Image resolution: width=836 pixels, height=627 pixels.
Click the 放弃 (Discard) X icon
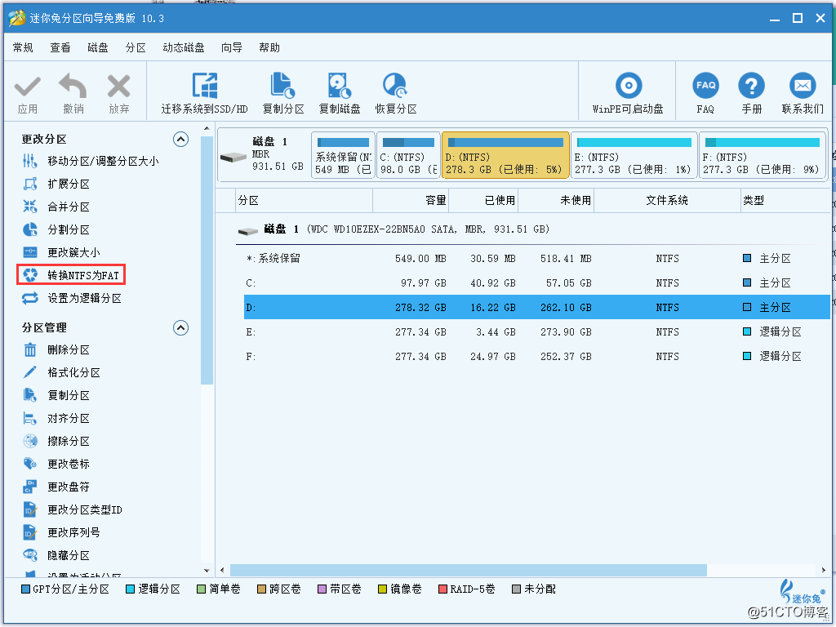[x=118, y=87]
